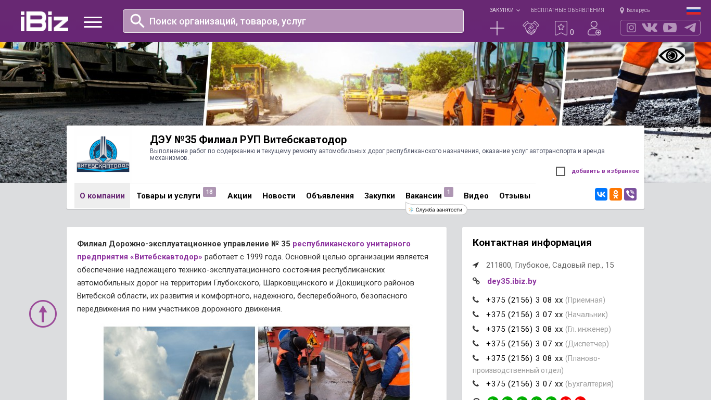Click the address arrow icon near Глубокое
This screenshot has width=711, height=400.
[476, 265]
